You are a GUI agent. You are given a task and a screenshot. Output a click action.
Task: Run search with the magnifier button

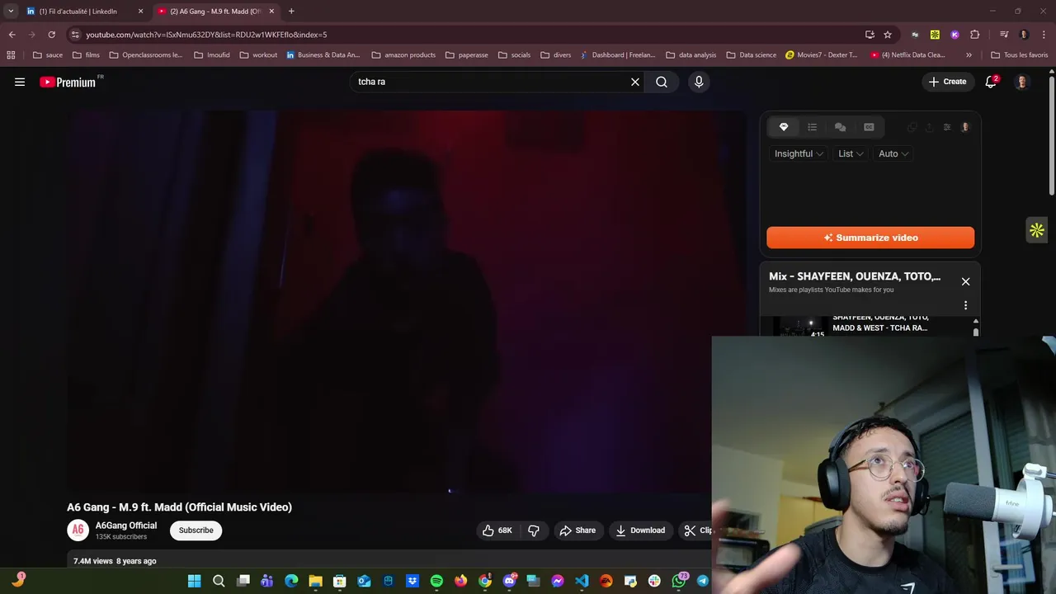pos(662,82)
